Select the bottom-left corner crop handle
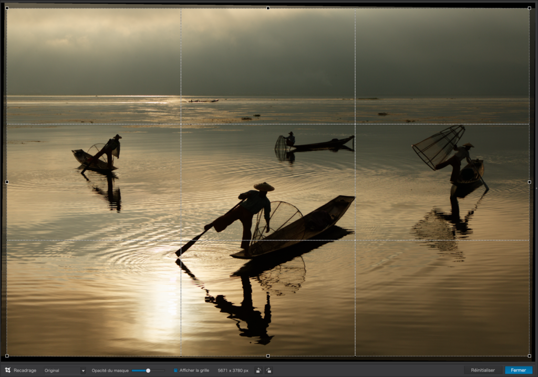Screen dimensions: 538x377 7,356
